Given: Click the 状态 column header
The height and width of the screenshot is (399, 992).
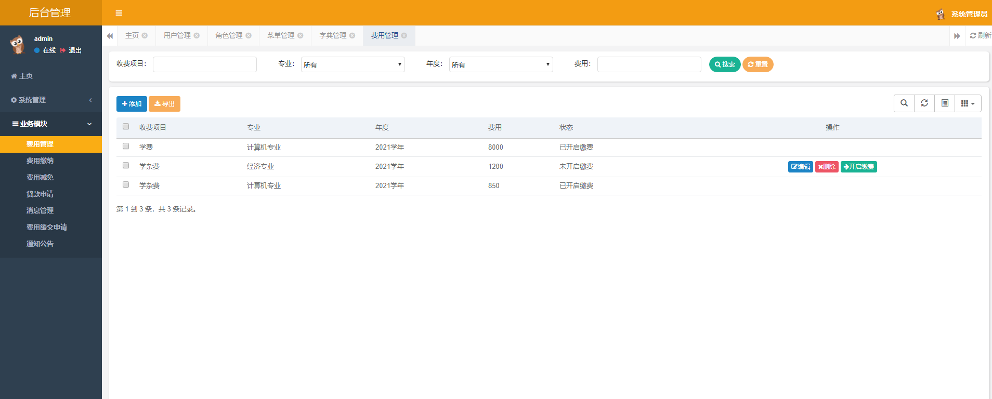Looking at the screenshot, I should (566, 127).
